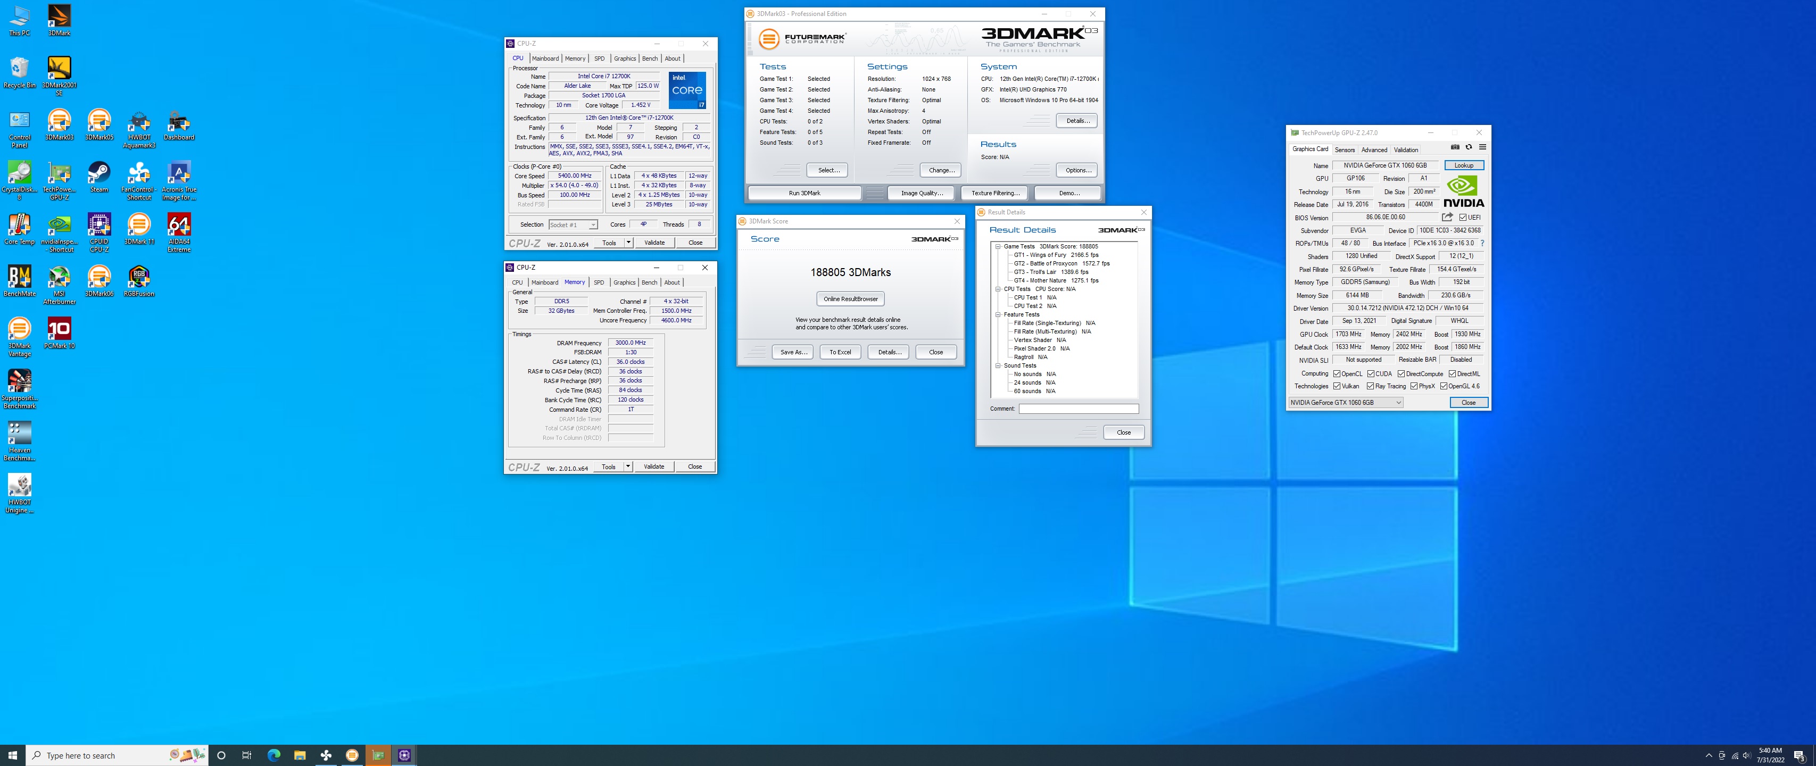Open the 3DMark desktop shortcut
1816x766 pixels.
coord(59,20)
